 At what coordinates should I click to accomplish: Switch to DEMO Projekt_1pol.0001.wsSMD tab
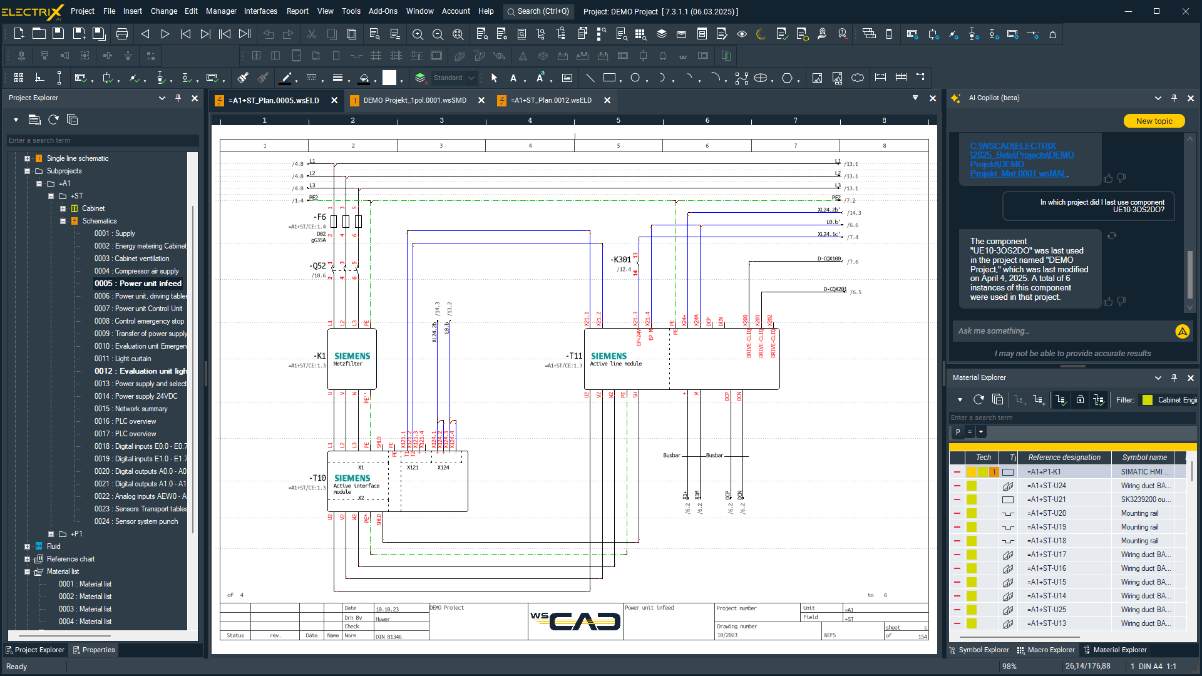point(414,100)
